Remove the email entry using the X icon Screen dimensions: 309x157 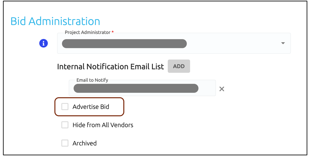(222, 89)
